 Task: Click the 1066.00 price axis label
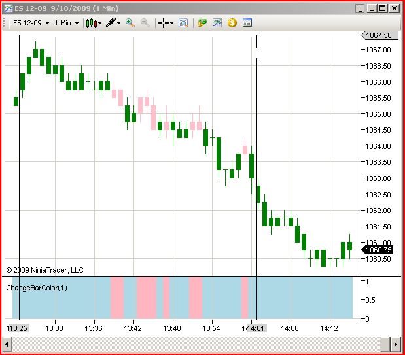[x=378, y=82]
